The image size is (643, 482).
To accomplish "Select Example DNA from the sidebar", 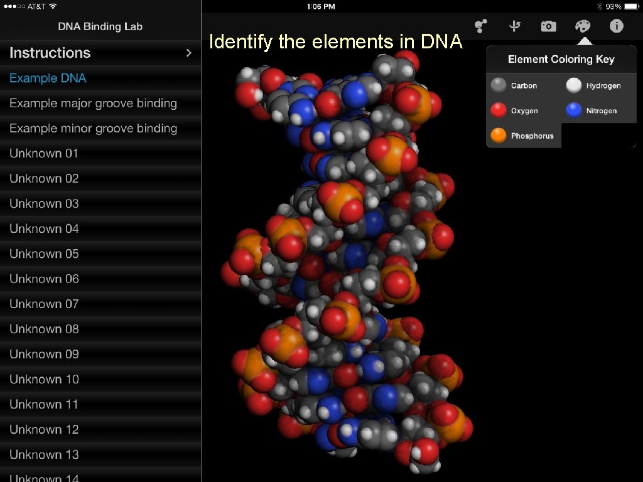I will point(48,78).
